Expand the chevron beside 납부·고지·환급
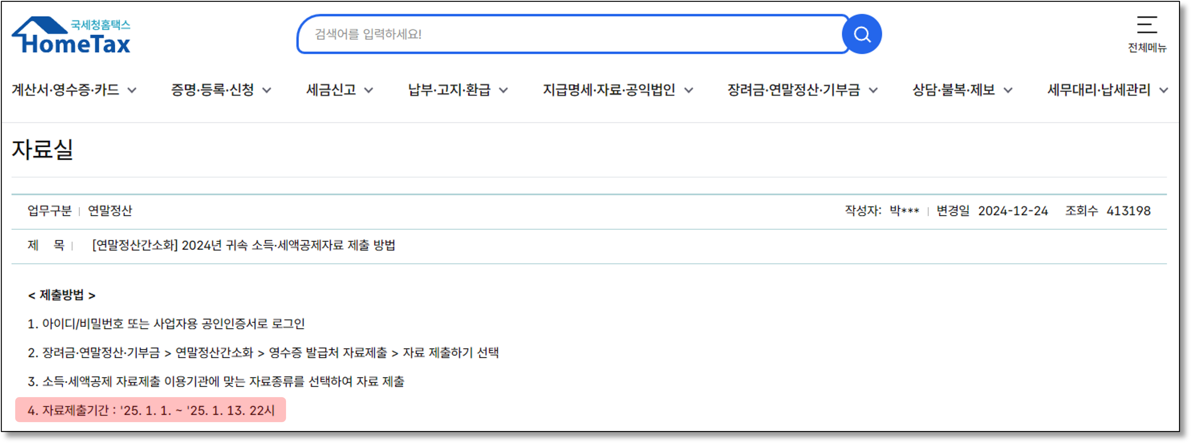Image resolution: width=1191 pixels, height=443 pixels. click(503, 90)
